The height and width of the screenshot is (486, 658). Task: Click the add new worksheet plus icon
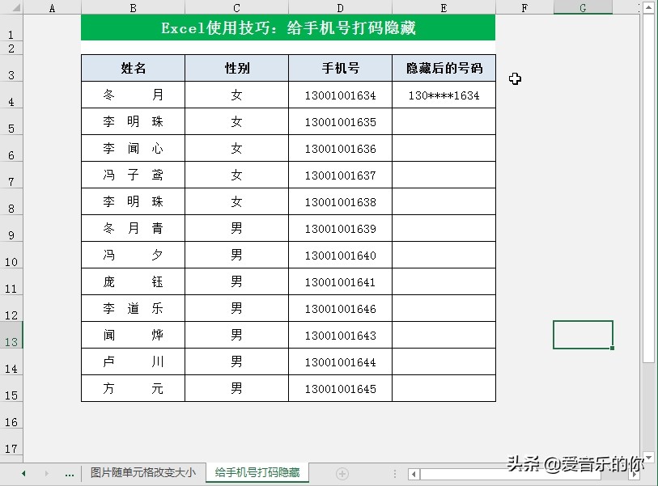coord(342,473)
